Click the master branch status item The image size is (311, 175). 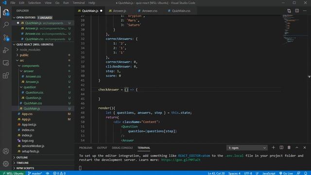pyautogui.click(x=35, y=173)
